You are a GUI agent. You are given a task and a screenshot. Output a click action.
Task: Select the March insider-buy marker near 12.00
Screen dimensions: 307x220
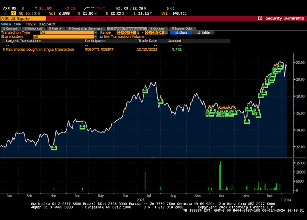54,148
